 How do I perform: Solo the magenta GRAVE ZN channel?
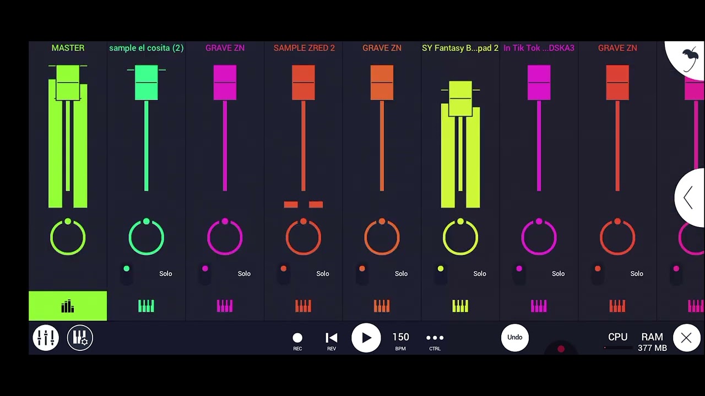pyautogui.click(x=244, y=273)
